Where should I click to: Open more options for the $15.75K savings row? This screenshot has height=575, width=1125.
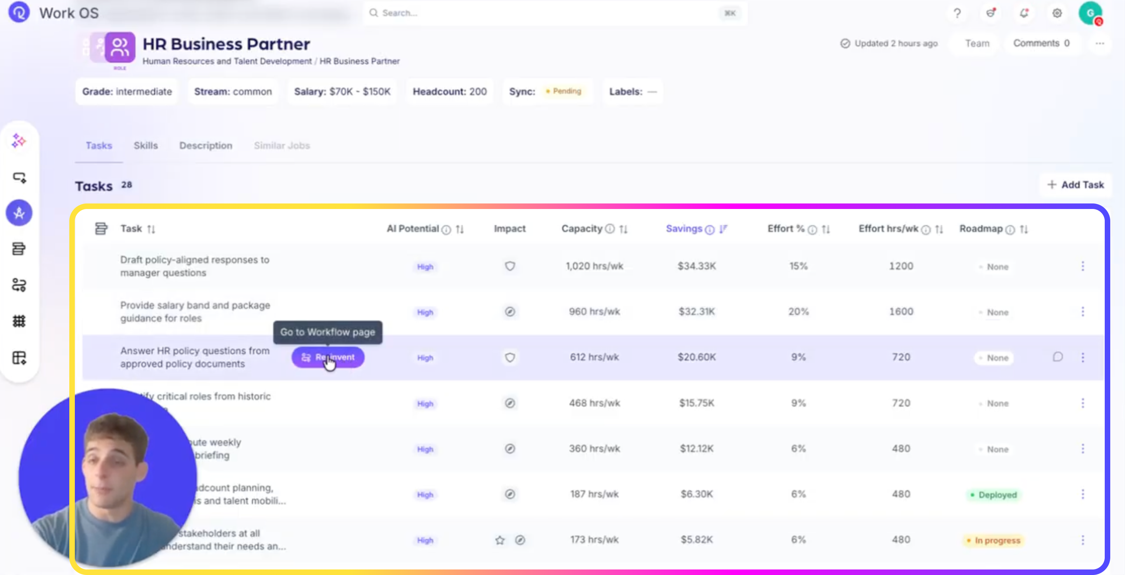[x=1083, y=403]
